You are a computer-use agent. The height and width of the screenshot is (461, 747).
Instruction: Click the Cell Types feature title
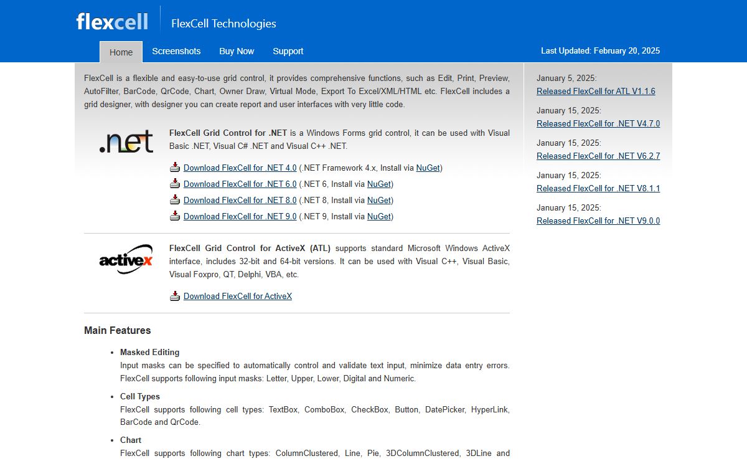click(140, 396)
